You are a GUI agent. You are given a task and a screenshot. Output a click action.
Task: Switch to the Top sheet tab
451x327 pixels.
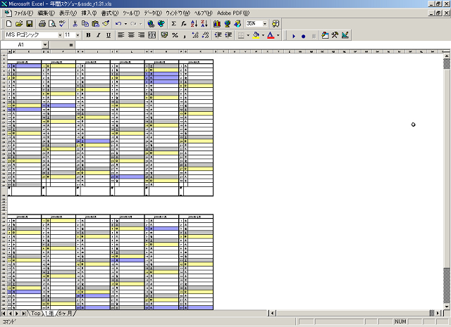pyautogui.click(x=36, y=313)
